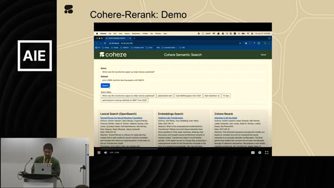Click the AIE logo on left

(x=35, y=56)
